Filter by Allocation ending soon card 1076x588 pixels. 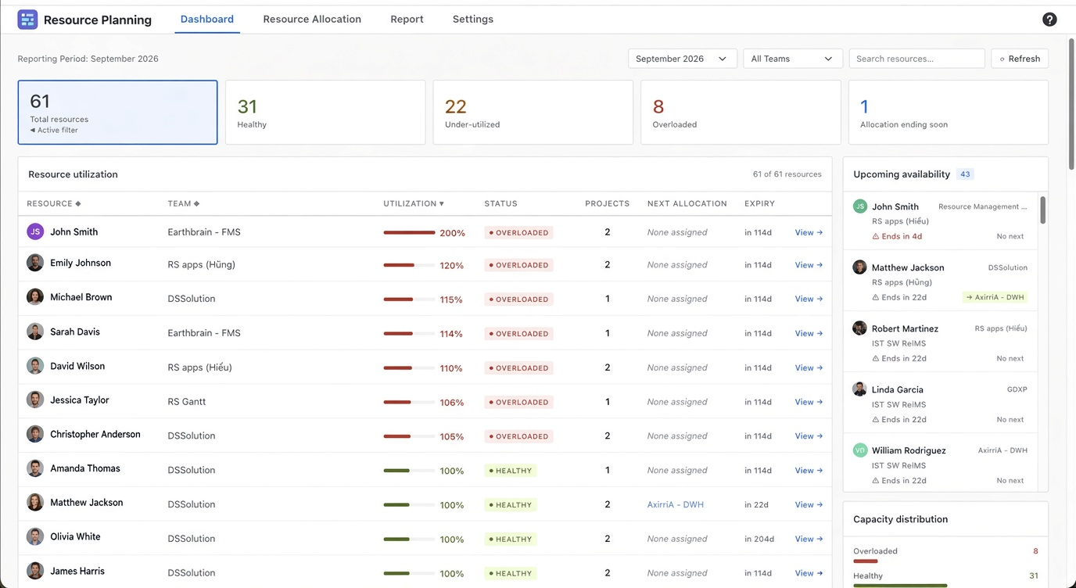click(x=948, y=113)
